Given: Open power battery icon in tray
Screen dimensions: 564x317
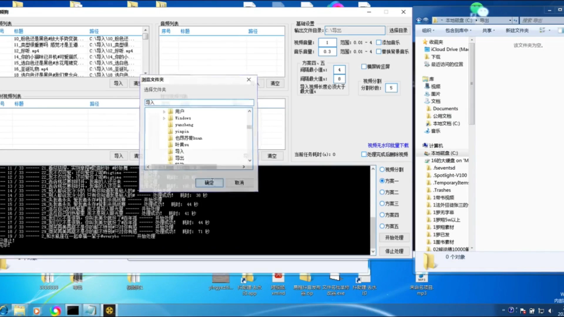Looking at the screenshot, I should (532, 311).
